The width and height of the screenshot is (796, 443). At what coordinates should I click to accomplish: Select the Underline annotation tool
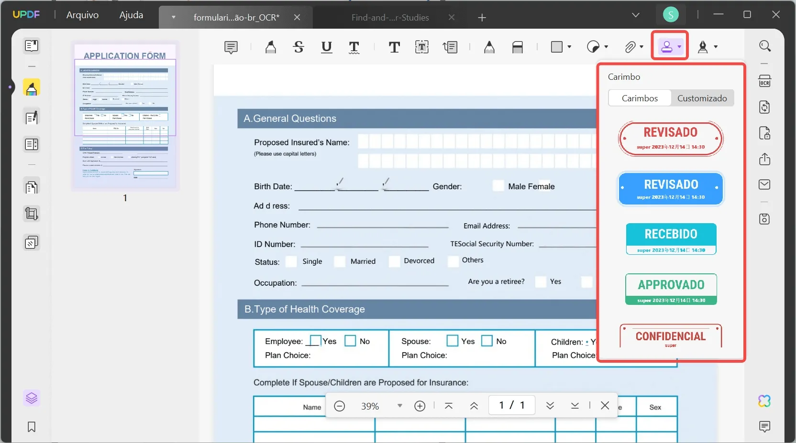(327, 47)
